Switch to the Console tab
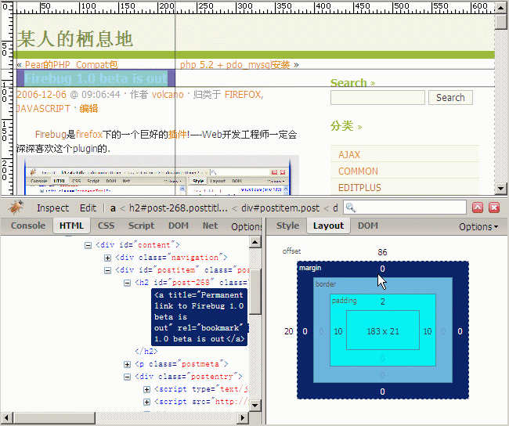This screenshot has width=509, height=426. [x=27, y=226]
